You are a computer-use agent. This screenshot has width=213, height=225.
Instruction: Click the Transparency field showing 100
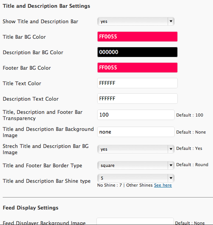pos(136,115)
